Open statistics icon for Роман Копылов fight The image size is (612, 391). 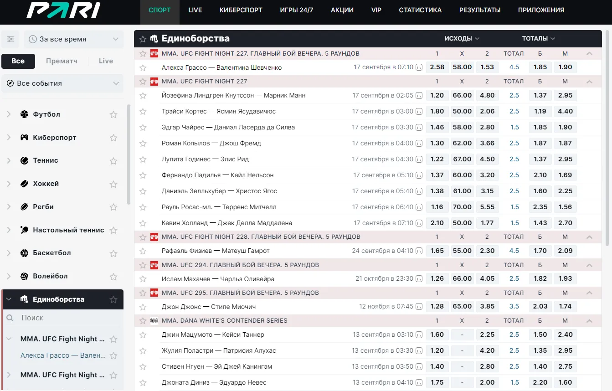[419, 143]
